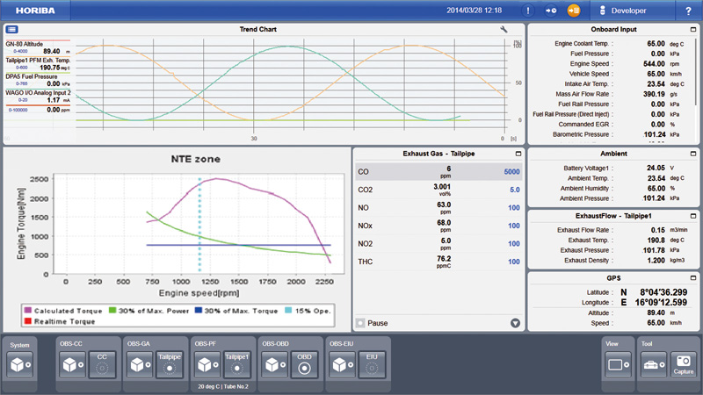
Task: Select the GN-80 Altitude trend channel
Action: click(33, 47)
